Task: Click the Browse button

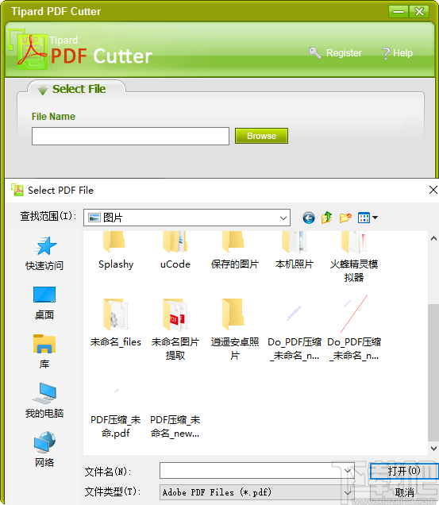Action: 261,136
